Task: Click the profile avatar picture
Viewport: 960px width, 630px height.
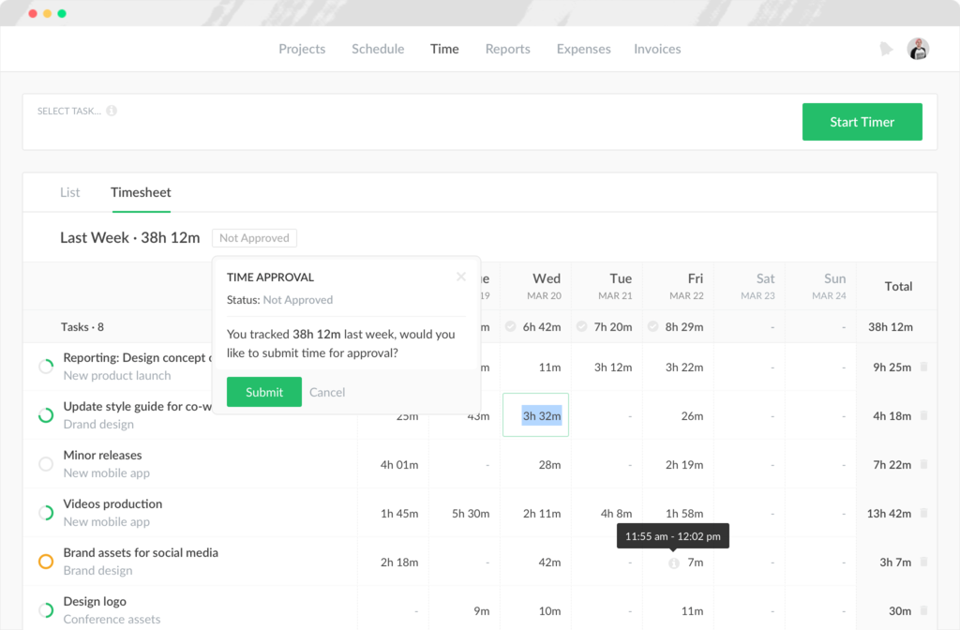Action: (x=918, y=48)
